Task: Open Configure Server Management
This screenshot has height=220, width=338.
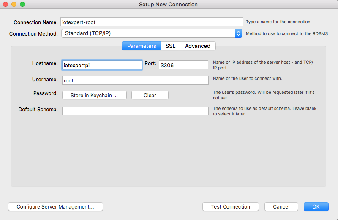Action: [55, 206]
